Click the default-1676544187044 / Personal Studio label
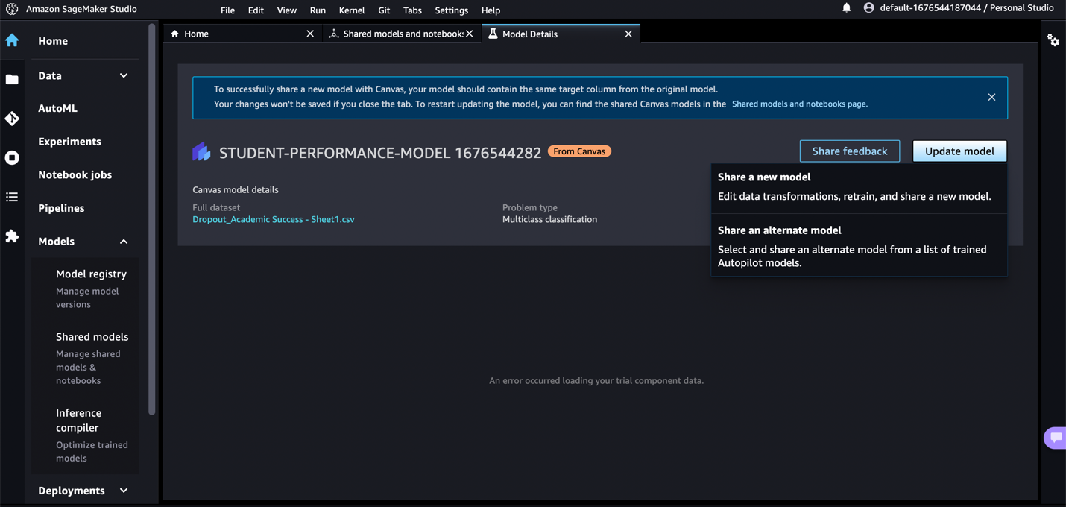The height and width of the screenshot is (507, 1066). 967,8
